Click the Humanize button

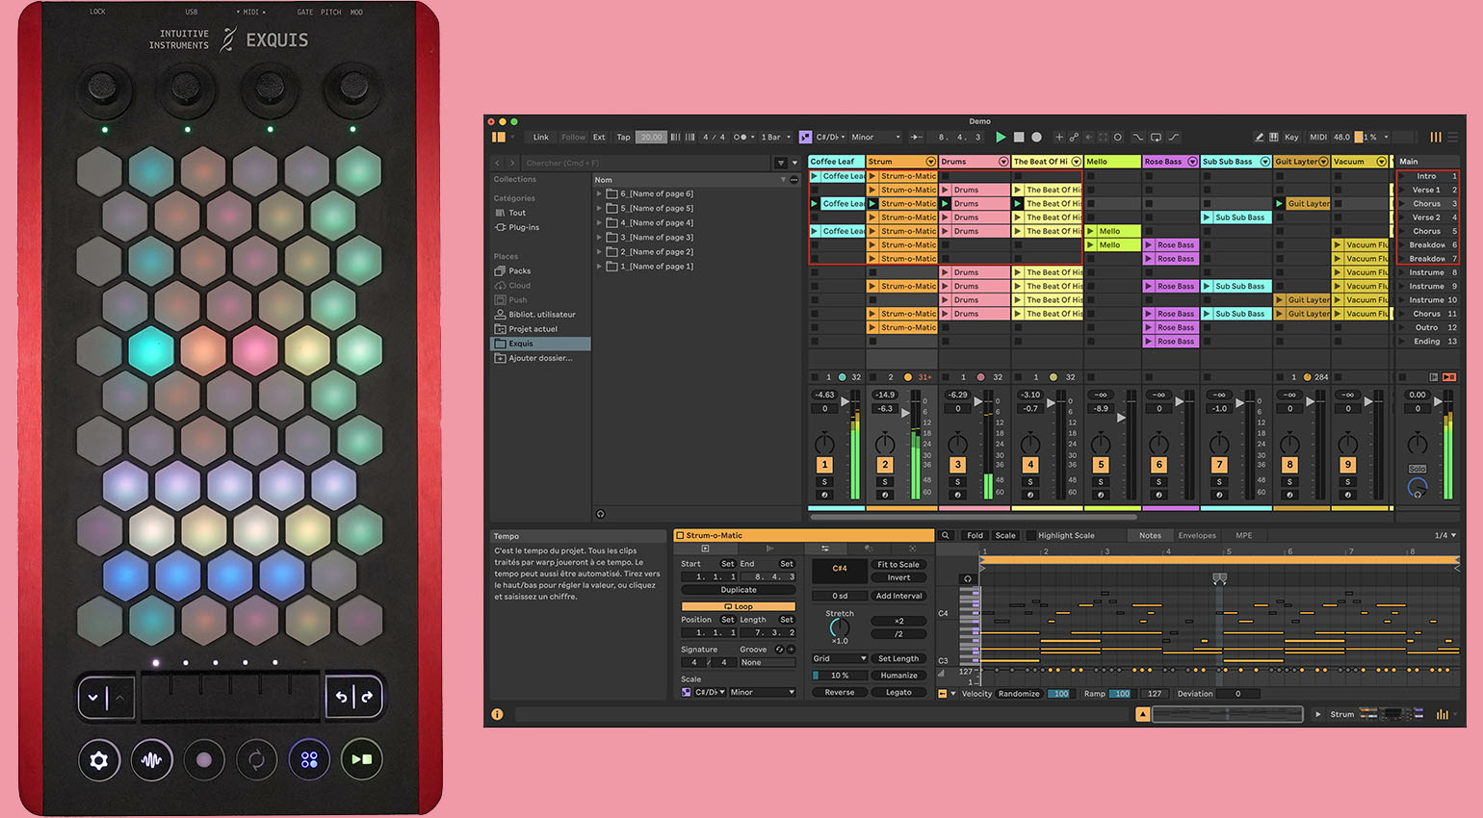(x=898, y=676)
